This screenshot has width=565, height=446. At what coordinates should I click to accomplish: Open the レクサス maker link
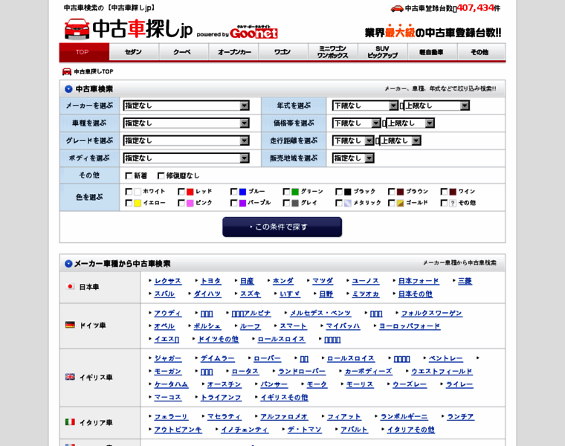167,281
